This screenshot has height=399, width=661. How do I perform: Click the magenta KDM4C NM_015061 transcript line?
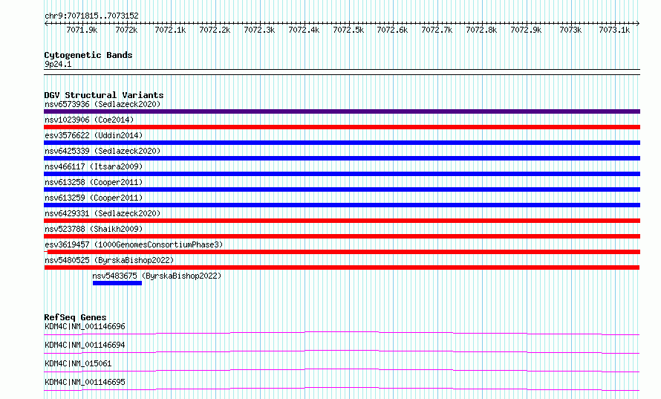(x=342, y=370)
